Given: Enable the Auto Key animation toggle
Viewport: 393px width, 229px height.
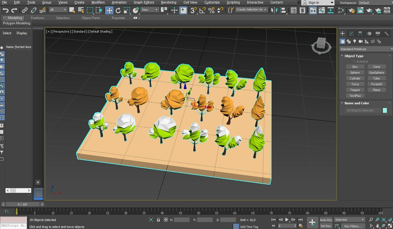Looking at the screenshot, I should (x=326, y=220).
